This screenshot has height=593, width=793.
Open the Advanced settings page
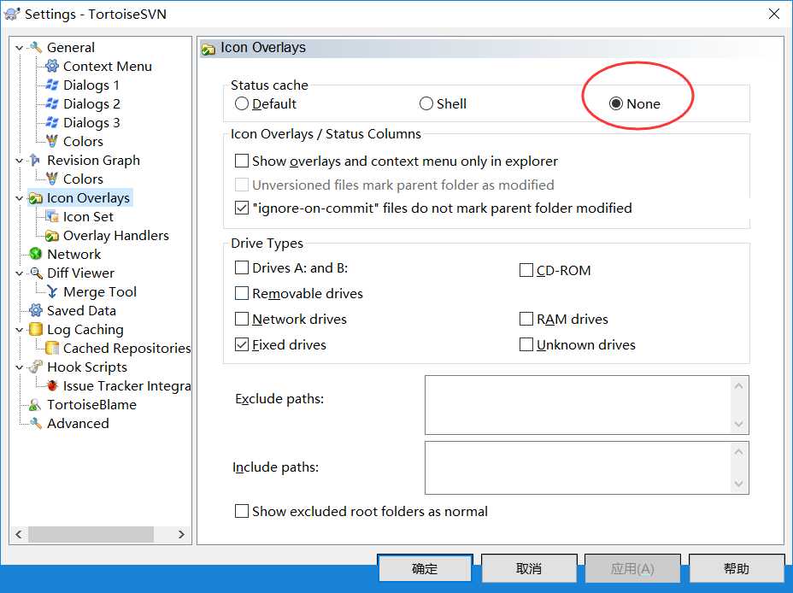point(78,423)
